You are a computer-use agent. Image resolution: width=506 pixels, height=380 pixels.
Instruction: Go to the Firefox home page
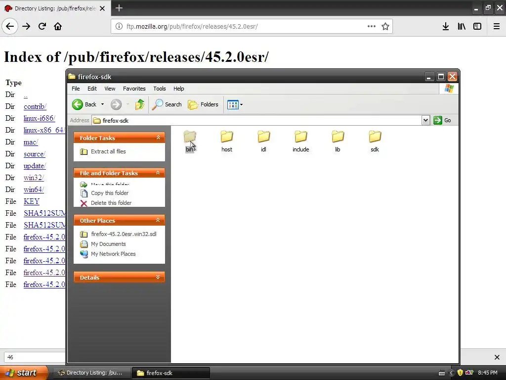58,26
